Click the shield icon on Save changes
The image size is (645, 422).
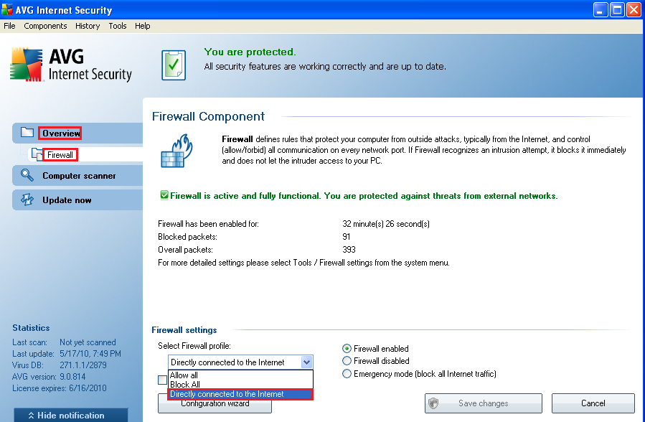(433, 403)
